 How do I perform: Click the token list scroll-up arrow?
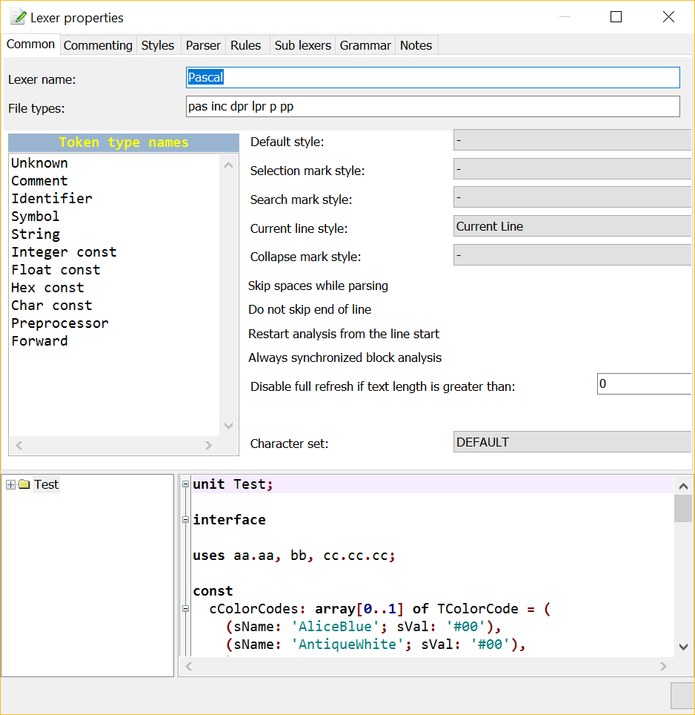click(x=228, y=165)
